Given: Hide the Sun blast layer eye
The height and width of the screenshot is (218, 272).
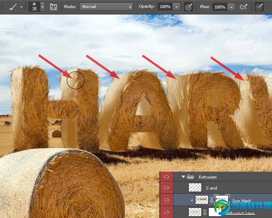Looking at the screenshot, I should pyautogui.click(x=167, y=200).
